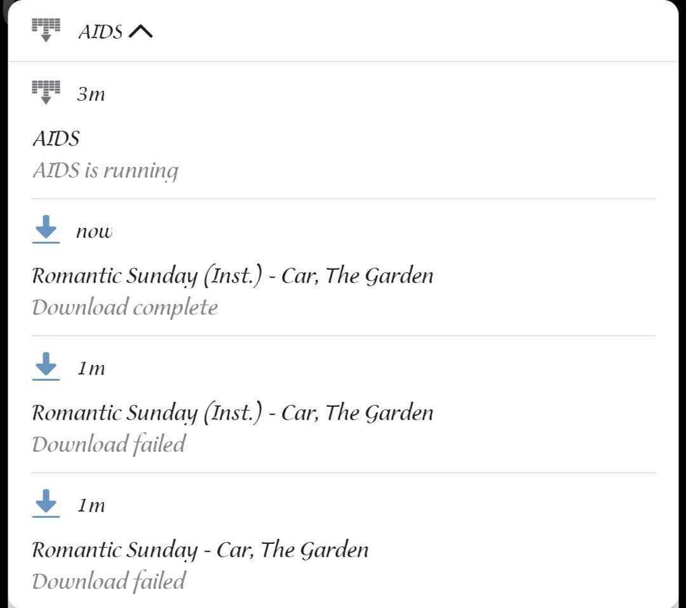This screenshot has width=686, height=608.
Task: Tap the '3m' timestamp of AIDS notification
Action: click(91, 94)
